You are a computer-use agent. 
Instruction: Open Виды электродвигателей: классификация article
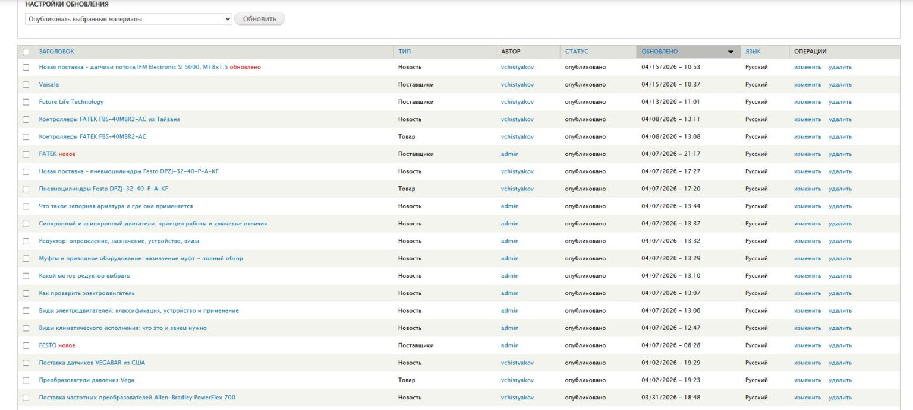pos(139,310)
